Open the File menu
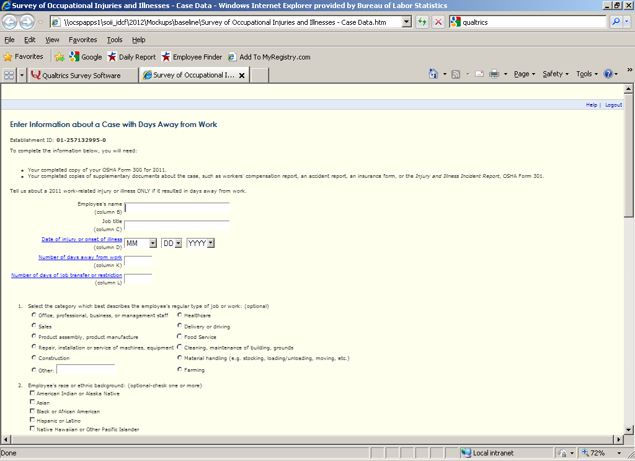The height and width of the screenshot is (461, 635). tap(9, 40)
